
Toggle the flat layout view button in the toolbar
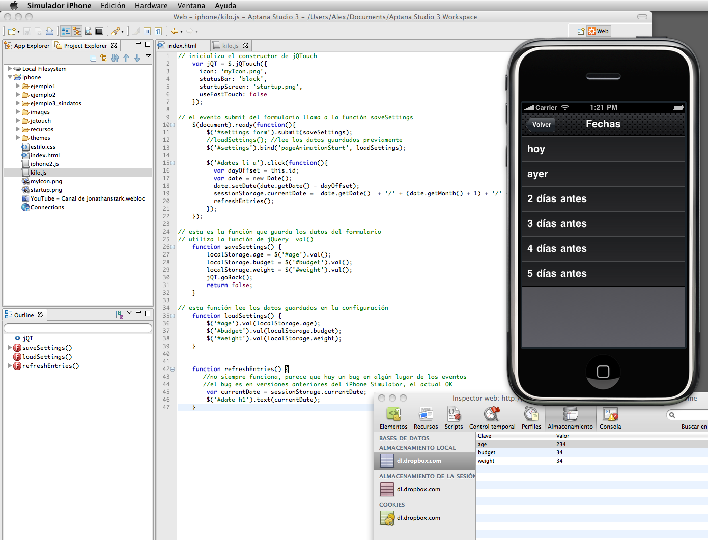coord(65,31)
